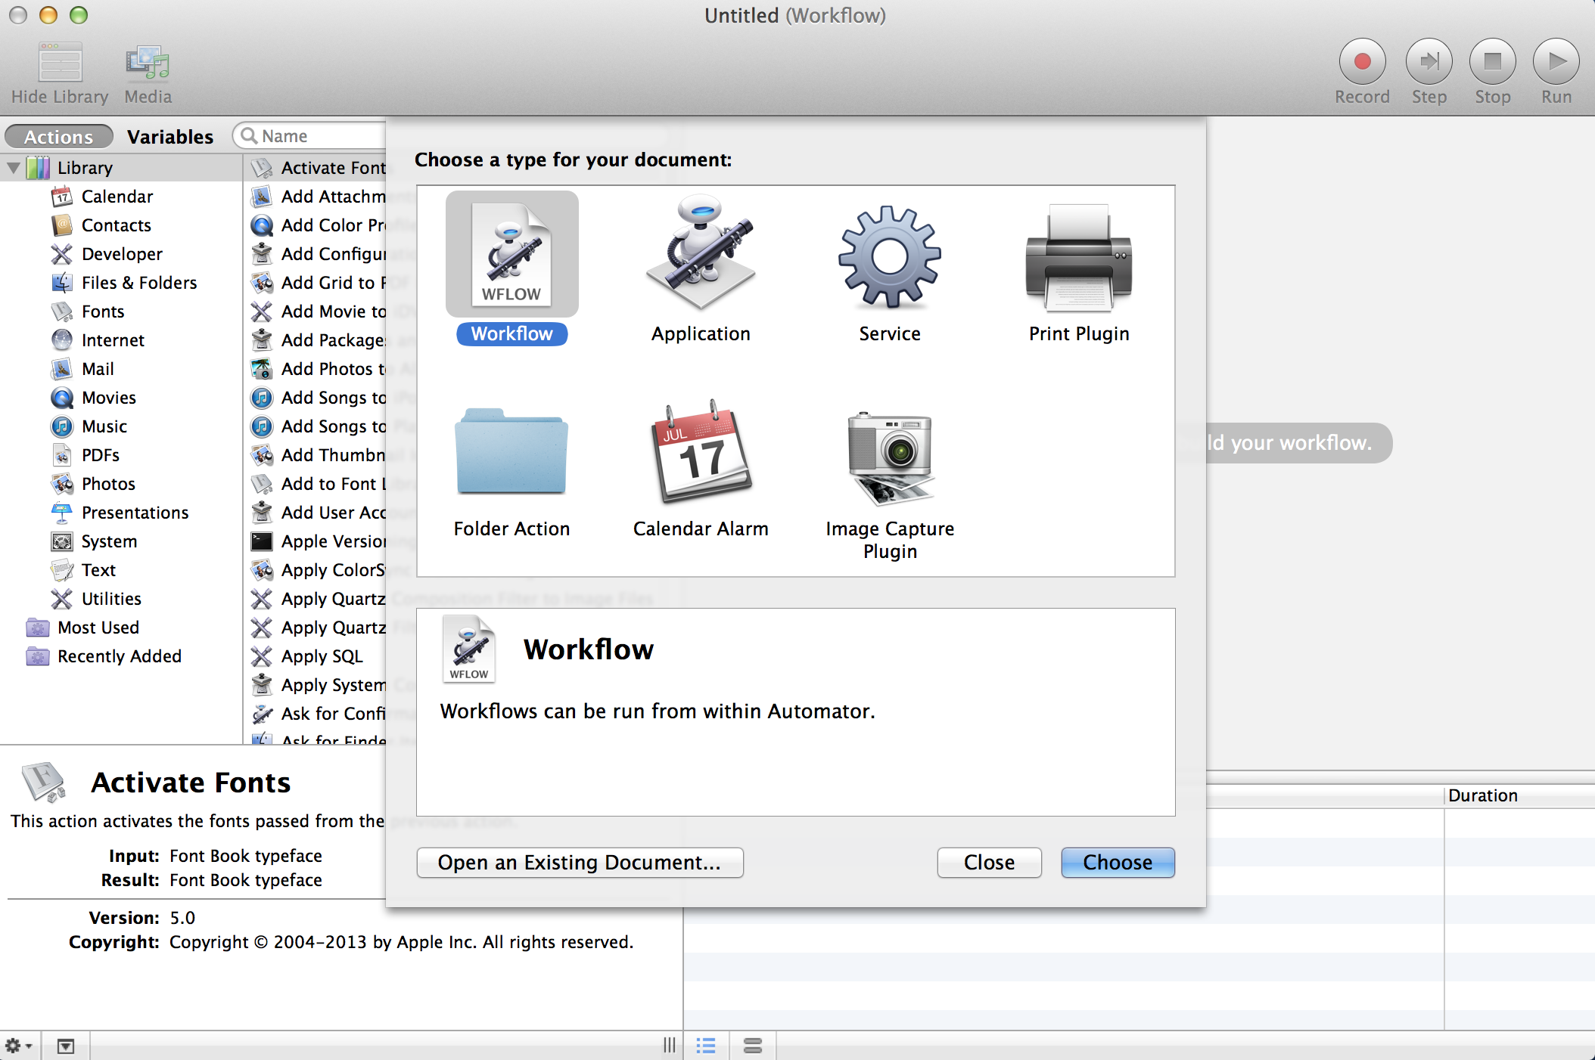Viewport: 1595px width, 1060px height.
Task: Show the variables view in bottom bar
Action: (x=753, y=1046)
